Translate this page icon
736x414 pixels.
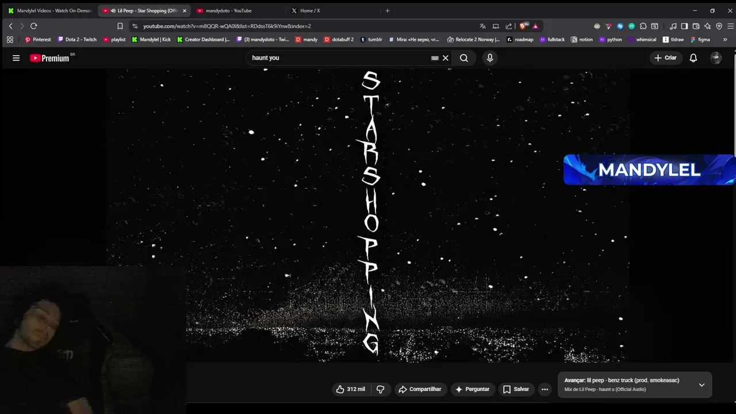pyautogui.click(x=482, y=26)
